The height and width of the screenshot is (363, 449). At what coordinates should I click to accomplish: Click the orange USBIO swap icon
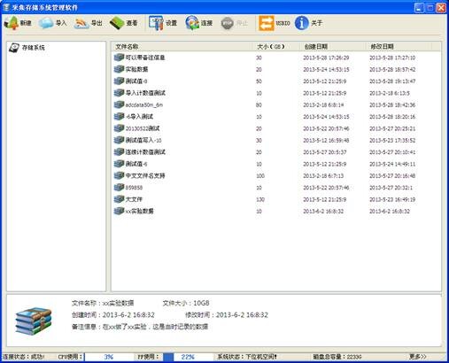(x=267, y=23)
